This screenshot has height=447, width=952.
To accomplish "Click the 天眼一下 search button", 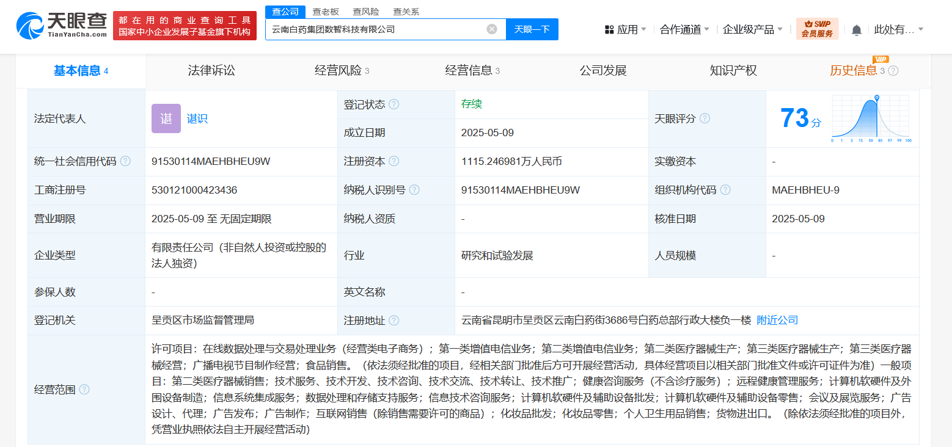I will pos(532,29).
